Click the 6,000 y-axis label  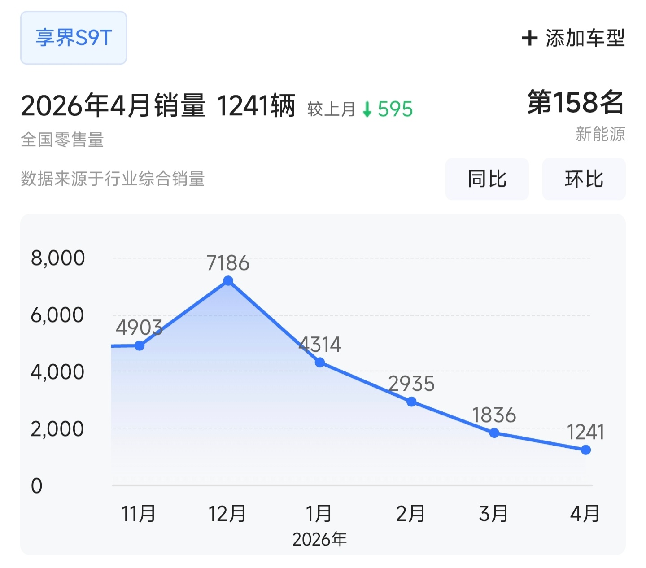(x=57, y=315)
